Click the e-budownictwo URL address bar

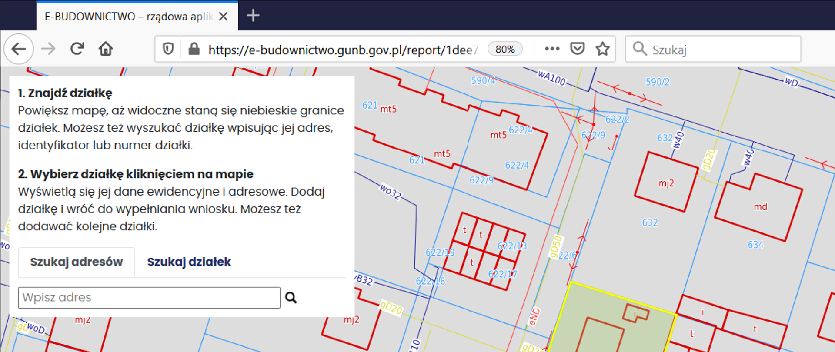pyautogui.click(x=343, y=50)
